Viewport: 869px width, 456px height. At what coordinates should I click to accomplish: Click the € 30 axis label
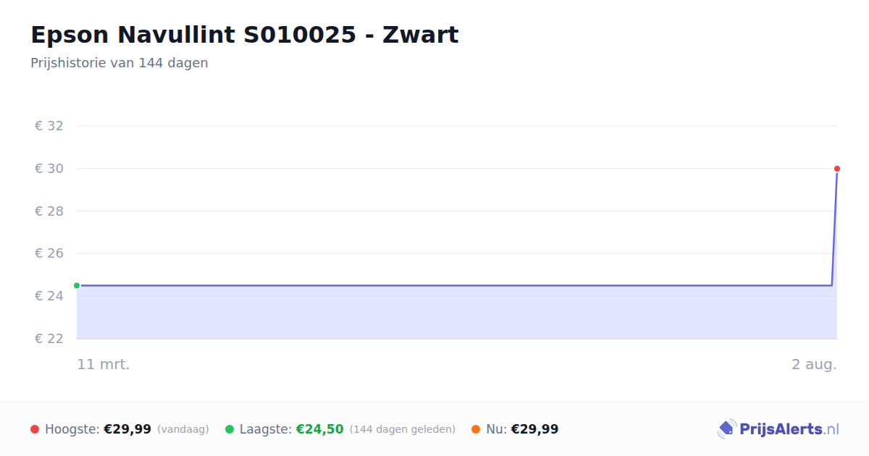coord(49,169)
